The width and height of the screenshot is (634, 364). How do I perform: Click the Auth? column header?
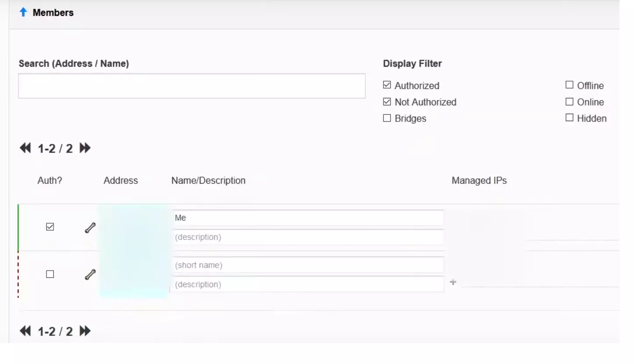[x=50, y=181]
